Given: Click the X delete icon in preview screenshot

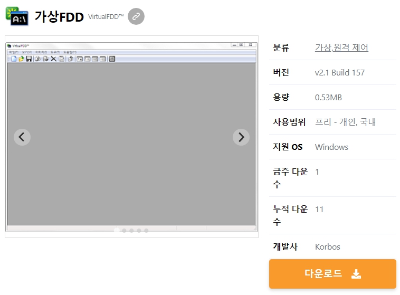Looking at the screenshot, I should [x=53, y=59].
